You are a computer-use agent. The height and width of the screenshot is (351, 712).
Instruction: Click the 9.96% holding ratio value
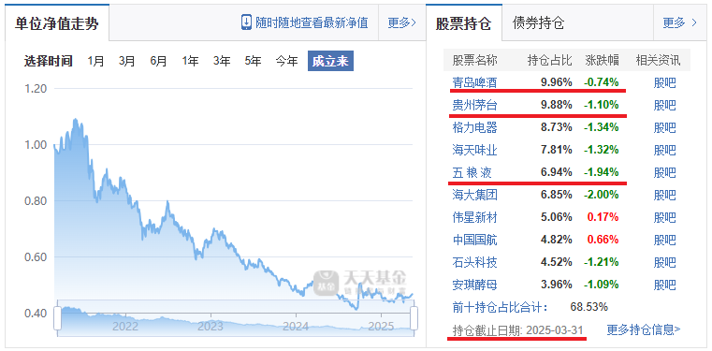(x=557, y=82)
